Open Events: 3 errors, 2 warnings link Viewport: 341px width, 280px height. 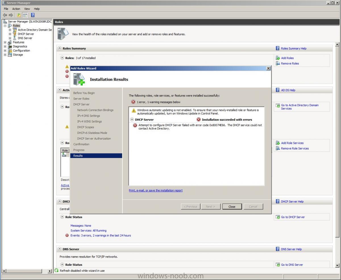[x=101, y=235]
